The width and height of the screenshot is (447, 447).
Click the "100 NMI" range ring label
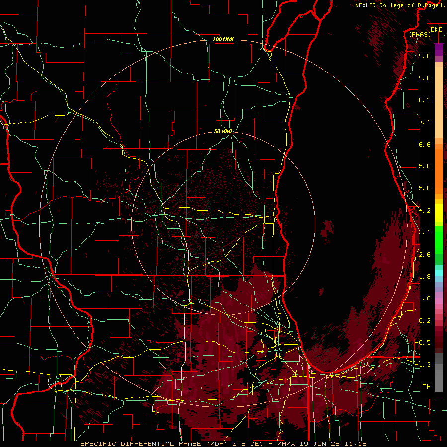(223, 39)
